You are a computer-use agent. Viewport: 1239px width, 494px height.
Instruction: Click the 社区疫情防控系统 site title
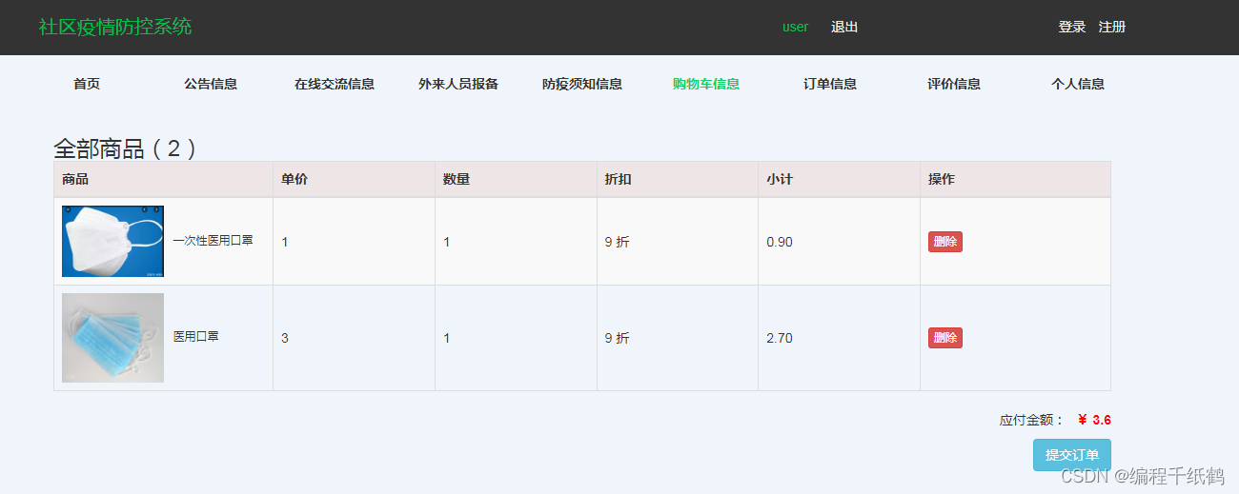pyautogui.click(x=115, y=27)
